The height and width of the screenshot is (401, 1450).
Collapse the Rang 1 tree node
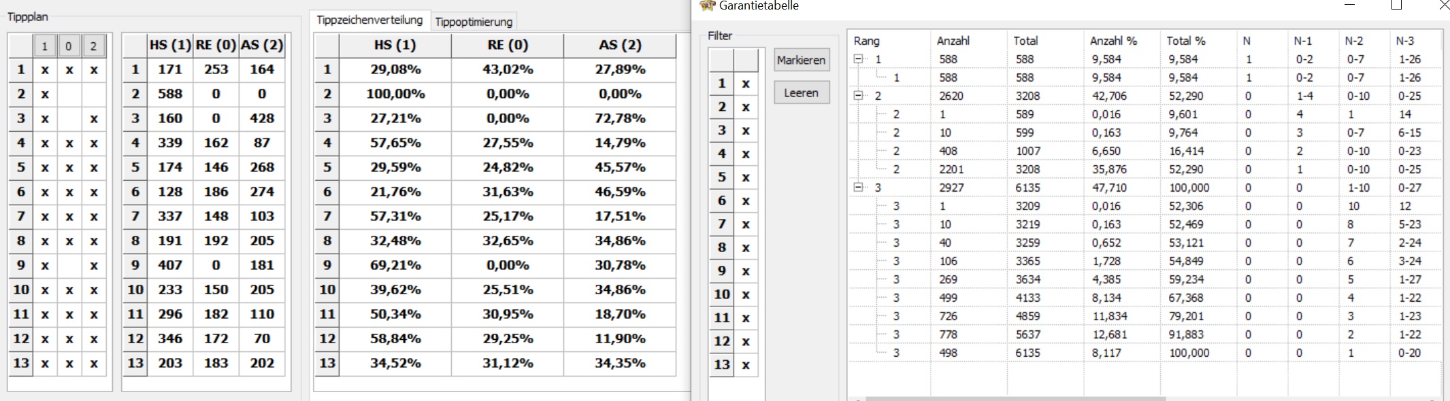pos(859,59)
